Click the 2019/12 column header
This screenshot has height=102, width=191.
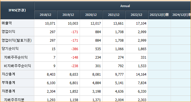click(68, 15)
